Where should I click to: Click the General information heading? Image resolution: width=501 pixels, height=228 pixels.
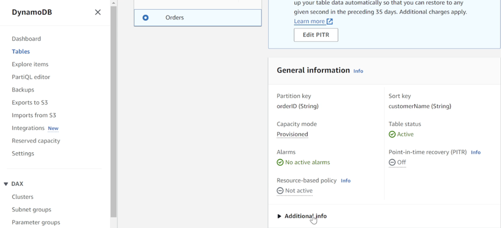coord(313,70)
